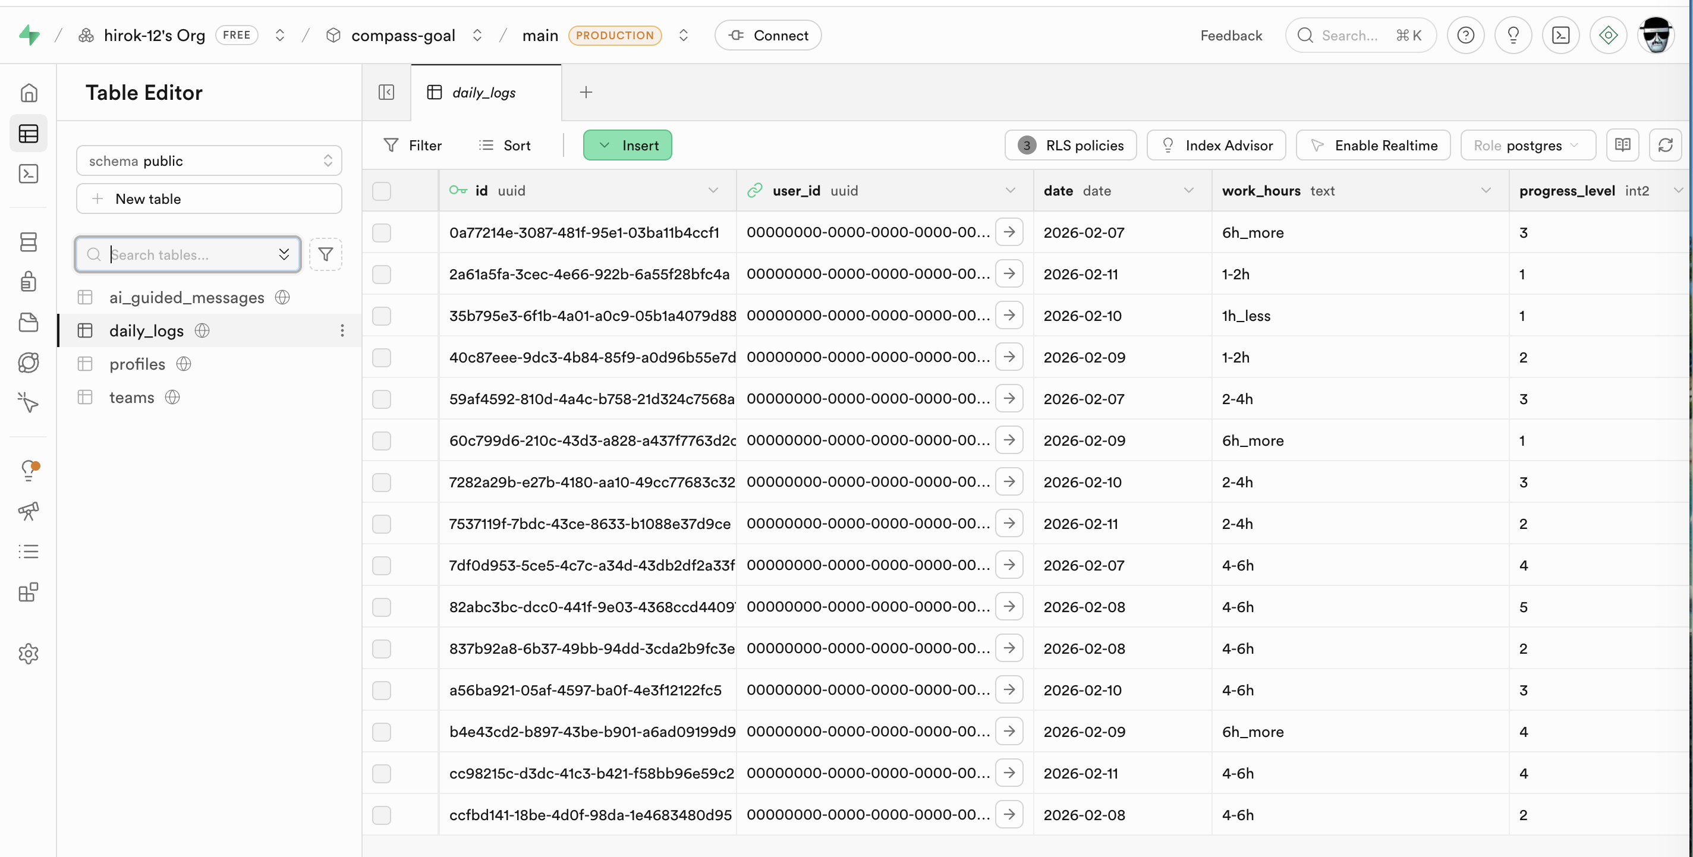Open Authentication in the left sidebar
Viewport: 1693px width, 857px height.
[x=29, y=282]
